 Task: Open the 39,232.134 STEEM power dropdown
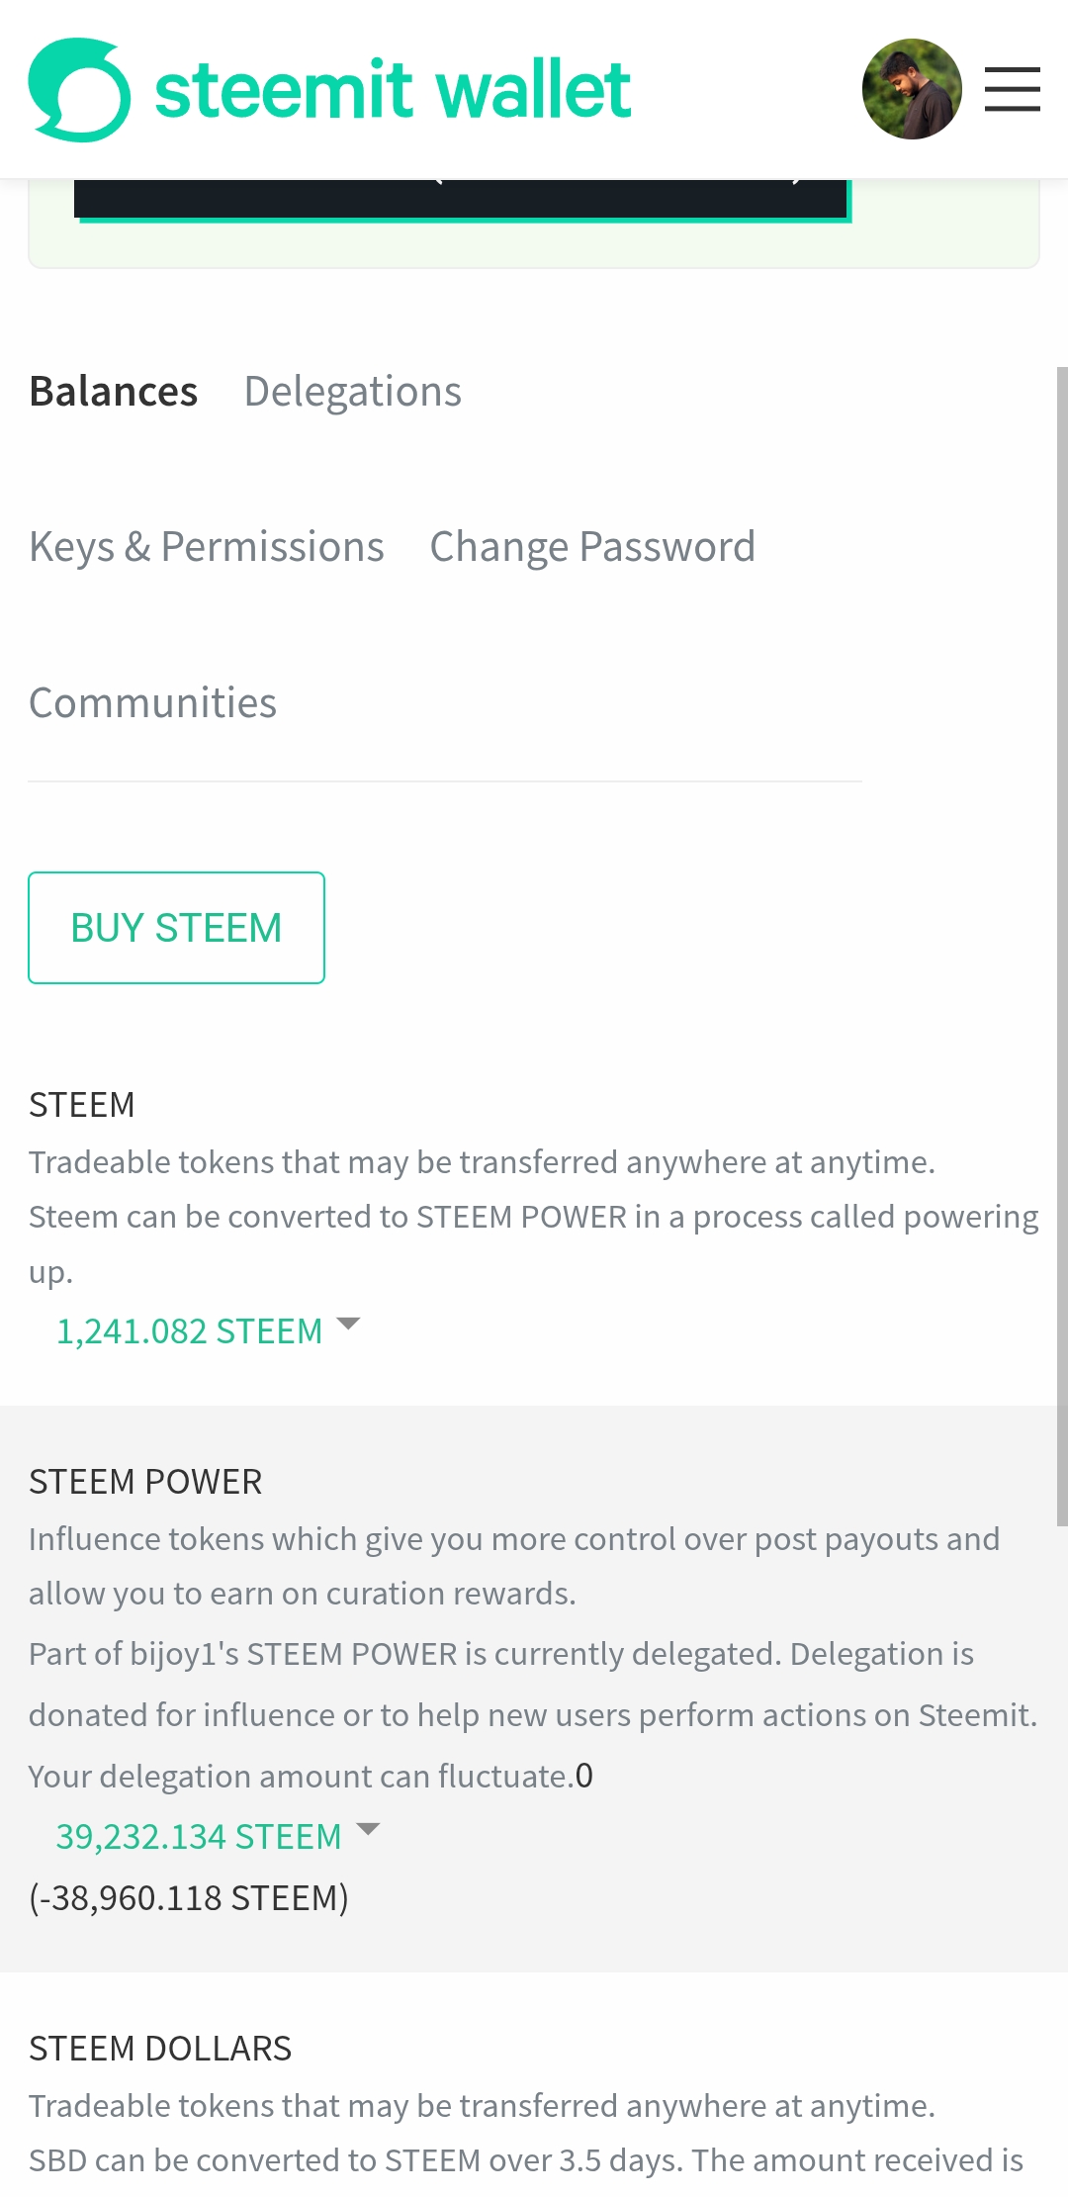coord(199,1837)
